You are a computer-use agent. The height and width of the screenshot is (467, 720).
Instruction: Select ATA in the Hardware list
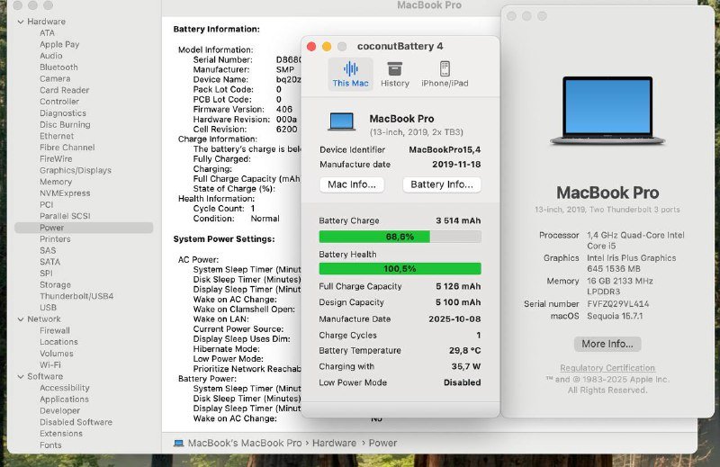[47, 33]
